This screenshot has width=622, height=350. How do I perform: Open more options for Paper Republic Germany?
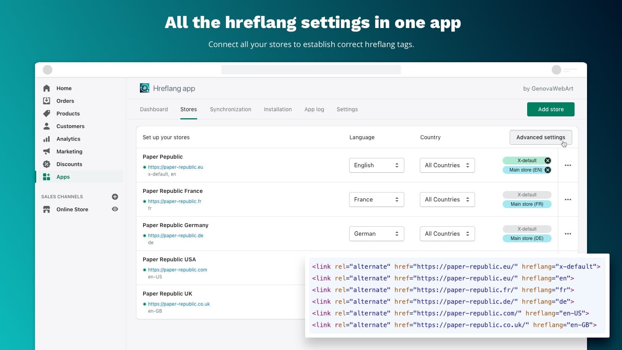(x=568, y=234)
